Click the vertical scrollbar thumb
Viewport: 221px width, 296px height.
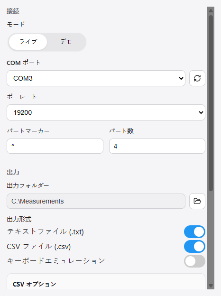[x=211, y=103]
